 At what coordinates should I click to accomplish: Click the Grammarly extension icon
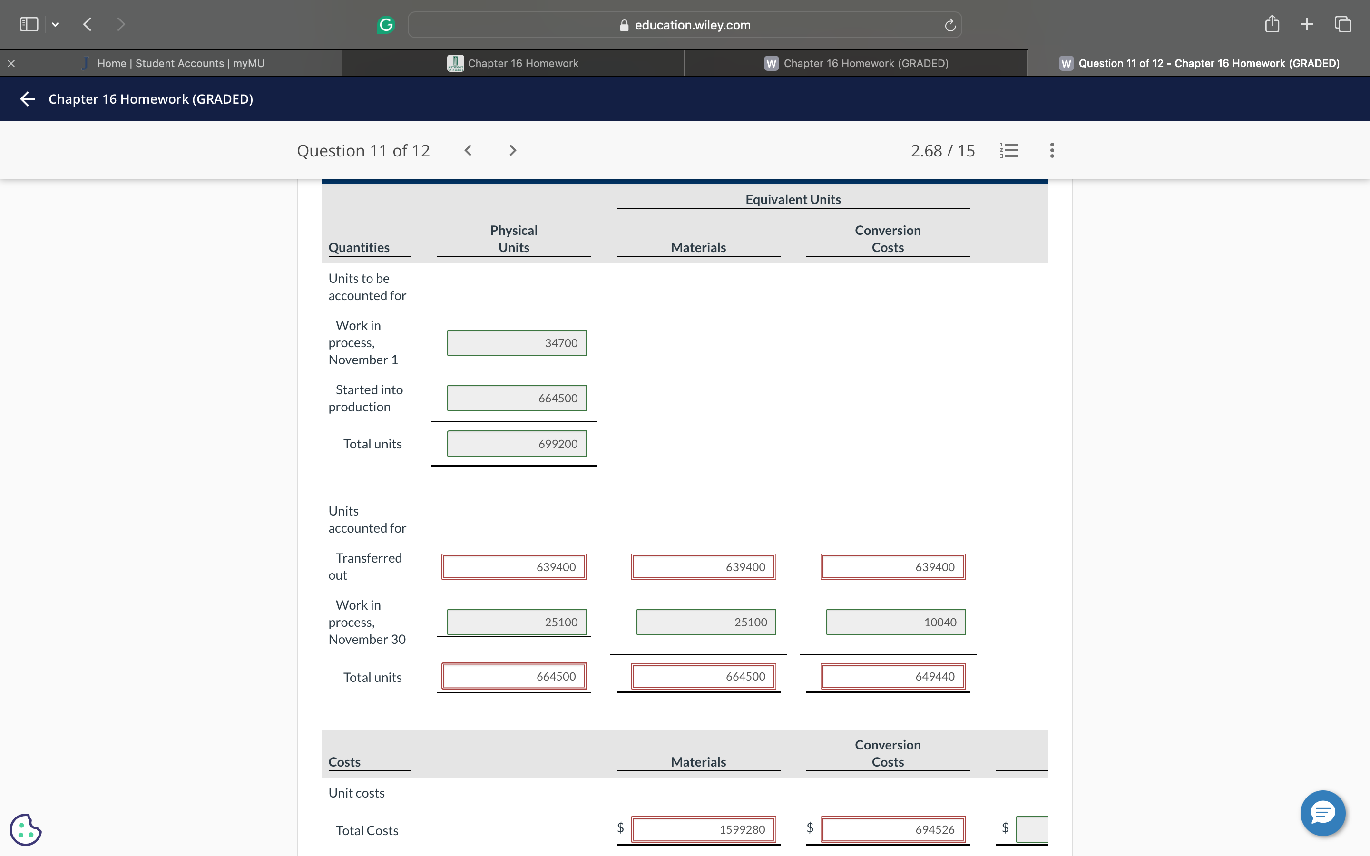coord(385,25)
